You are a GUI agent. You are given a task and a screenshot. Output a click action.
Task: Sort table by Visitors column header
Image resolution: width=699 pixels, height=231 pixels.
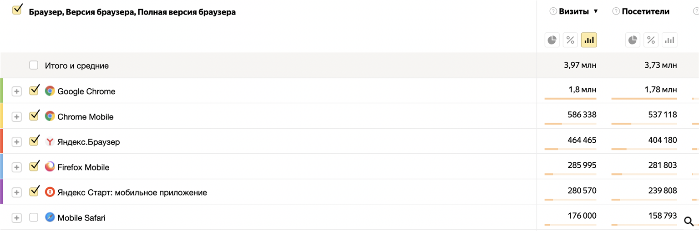646,11
